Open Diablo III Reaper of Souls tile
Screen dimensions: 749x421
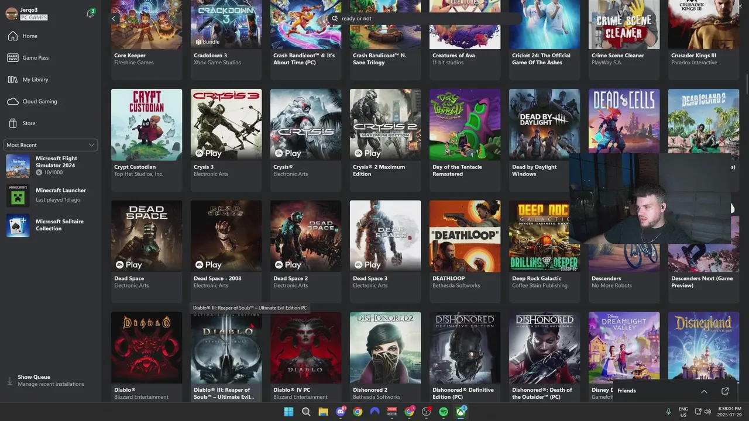coord(226,357)
